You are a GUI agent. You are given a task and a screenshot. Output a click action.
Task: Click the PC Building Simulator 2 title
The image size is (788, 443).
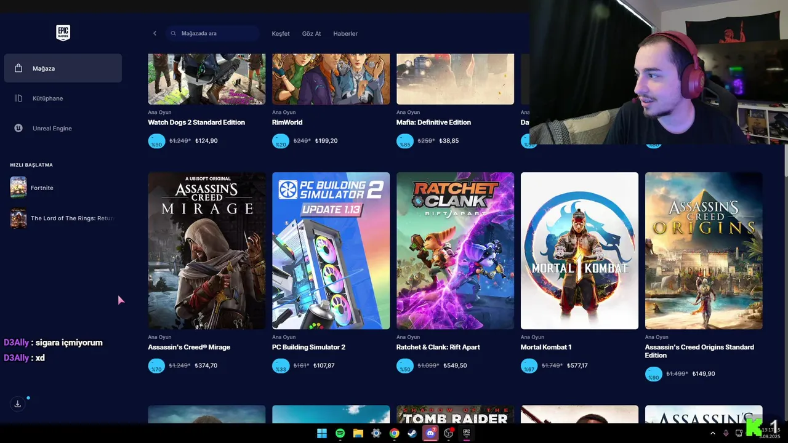(308, 347)
